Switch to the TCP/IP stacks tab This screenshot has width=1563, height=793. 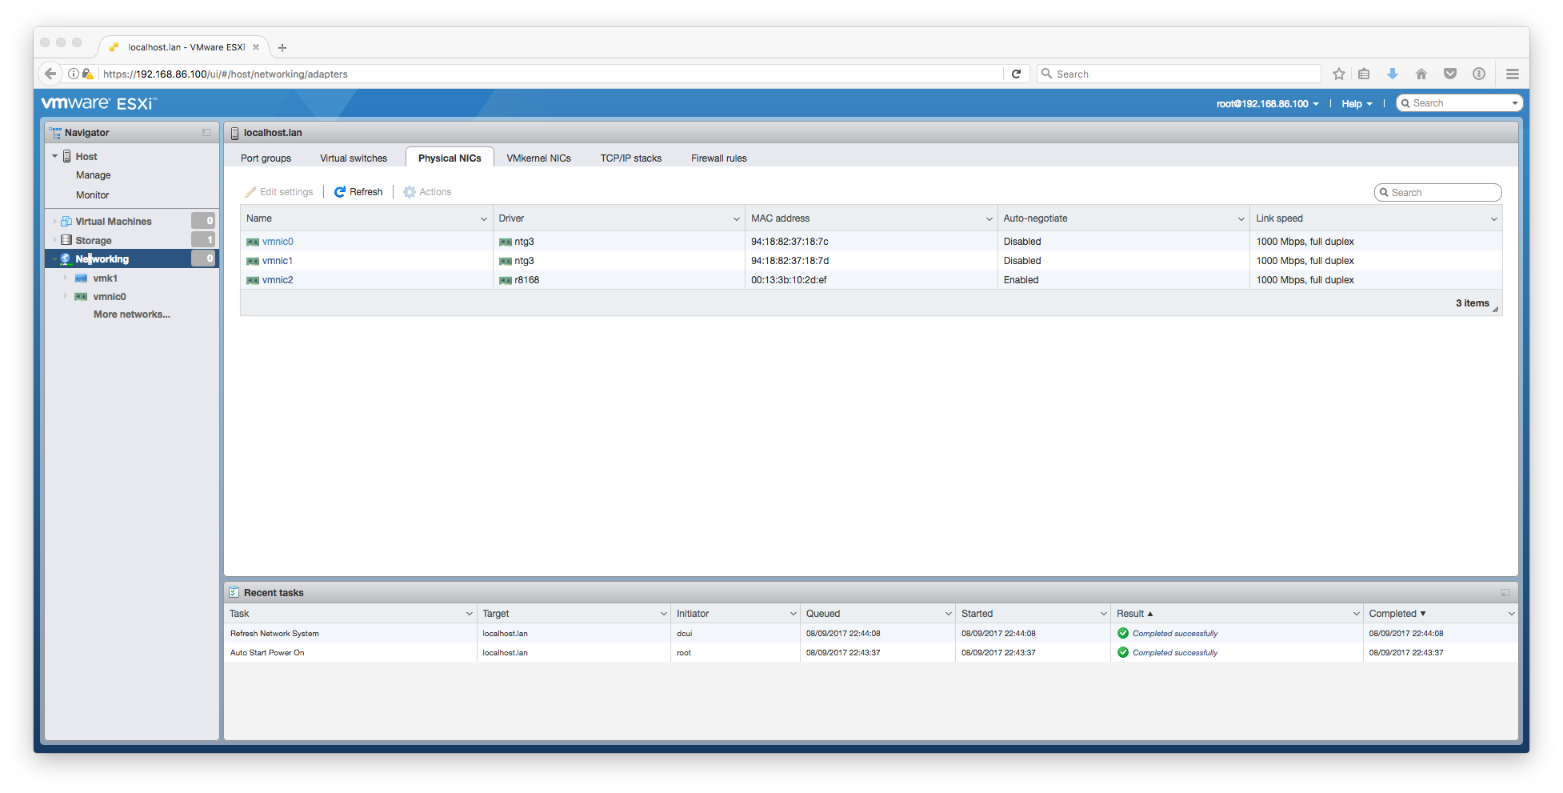click(x=631, y=158)
